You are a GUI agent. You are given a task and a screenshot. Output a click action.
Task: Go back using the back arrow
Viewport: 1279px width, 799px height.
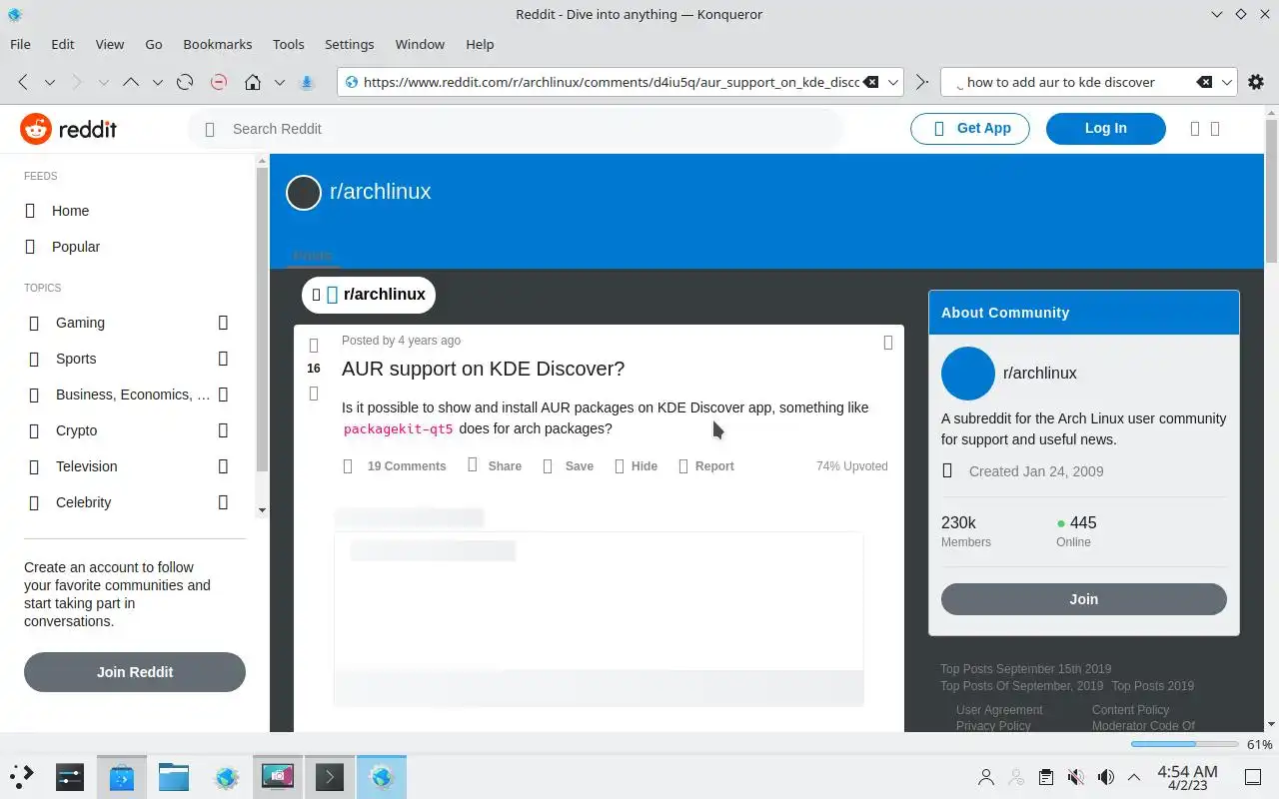point(23,82)
